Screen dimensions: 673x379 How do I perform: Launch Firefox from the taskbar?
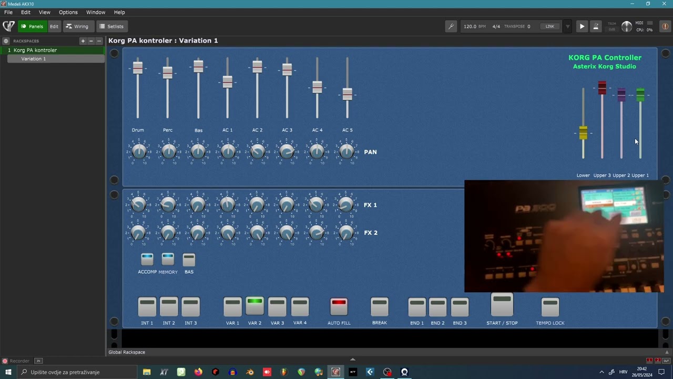(198, 372)
